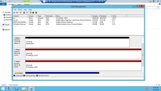161x91 pixels.
Task: Open the blue Help question-mark toolbar icon
Action: (24, 13)
